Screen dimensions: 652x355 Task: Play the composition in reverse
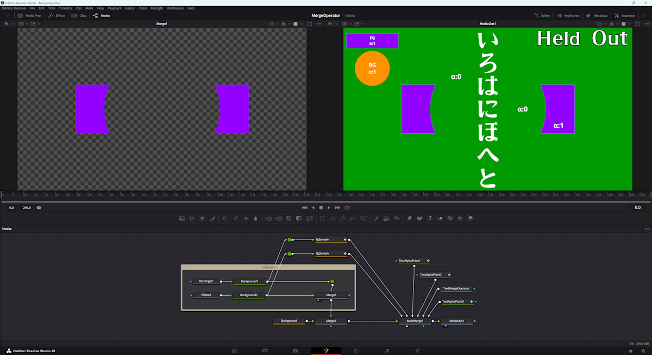point(313,208)
